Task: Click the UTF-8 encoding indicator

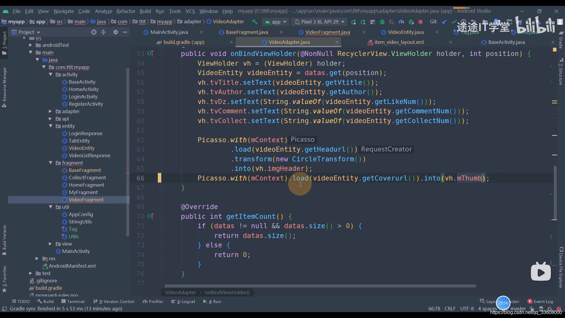Action: point(467,309)
